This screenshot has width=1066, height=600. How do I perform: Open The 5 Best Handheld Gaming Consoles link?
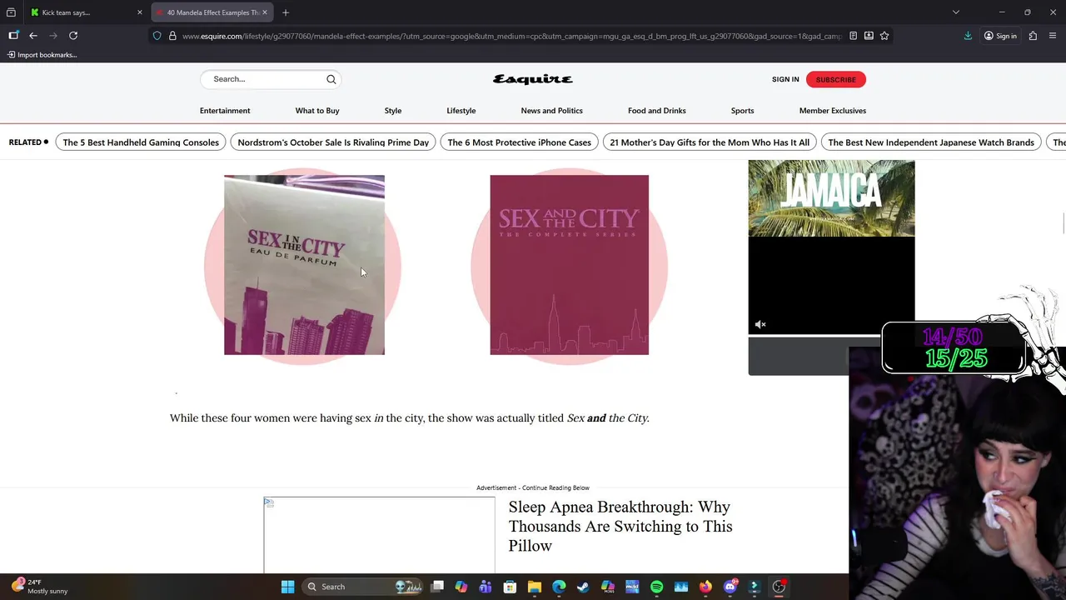tap(141, 142)
